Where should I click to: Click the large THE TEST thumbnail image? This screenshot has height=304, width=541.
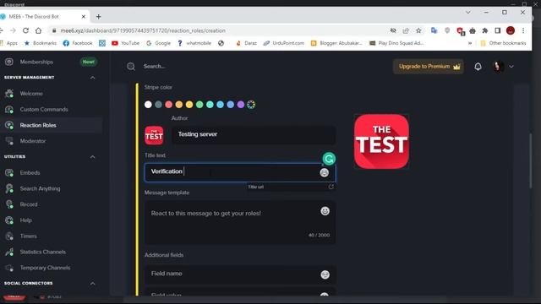pos(381,141)
